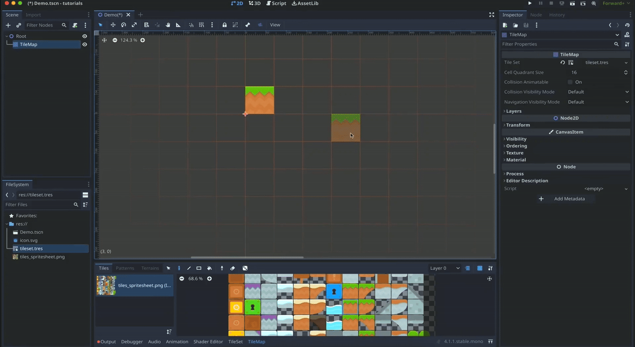
Task: Click the random tile dice icon
Action: (x=245, y=268)
